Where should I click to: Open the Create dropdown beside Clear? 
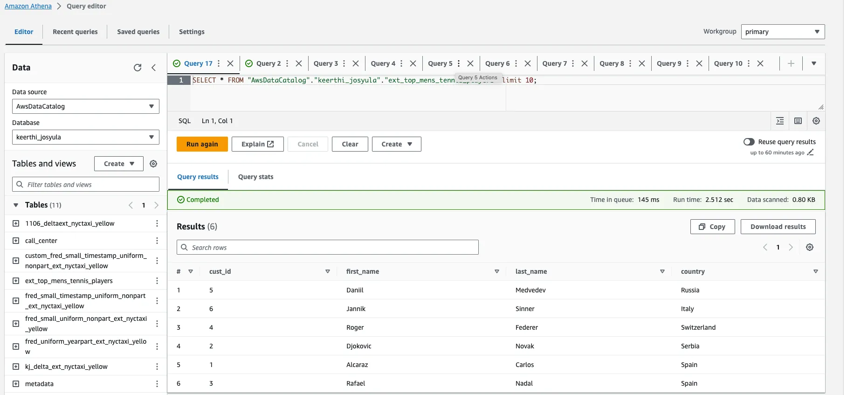click(396, 144)
